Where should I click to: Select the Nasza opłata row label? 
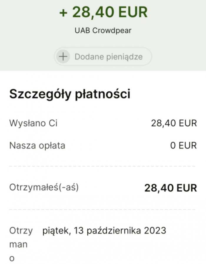click(x=37, y=145)
